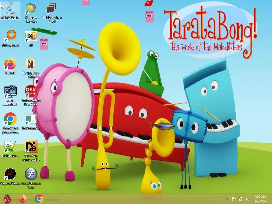Open the HxD 'xD' shortcut
The height and width of the screenshot is (204, 272).
(x=31, y=38)
